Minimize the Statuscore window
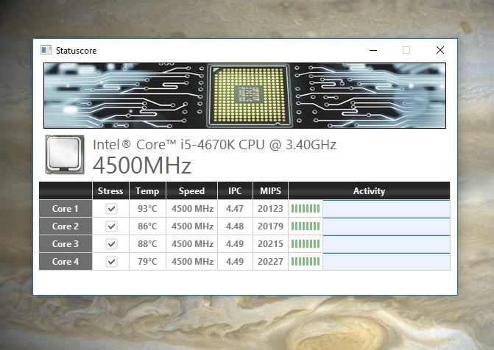This screenshot has width=494, height=350. click(x=373, y=50)
